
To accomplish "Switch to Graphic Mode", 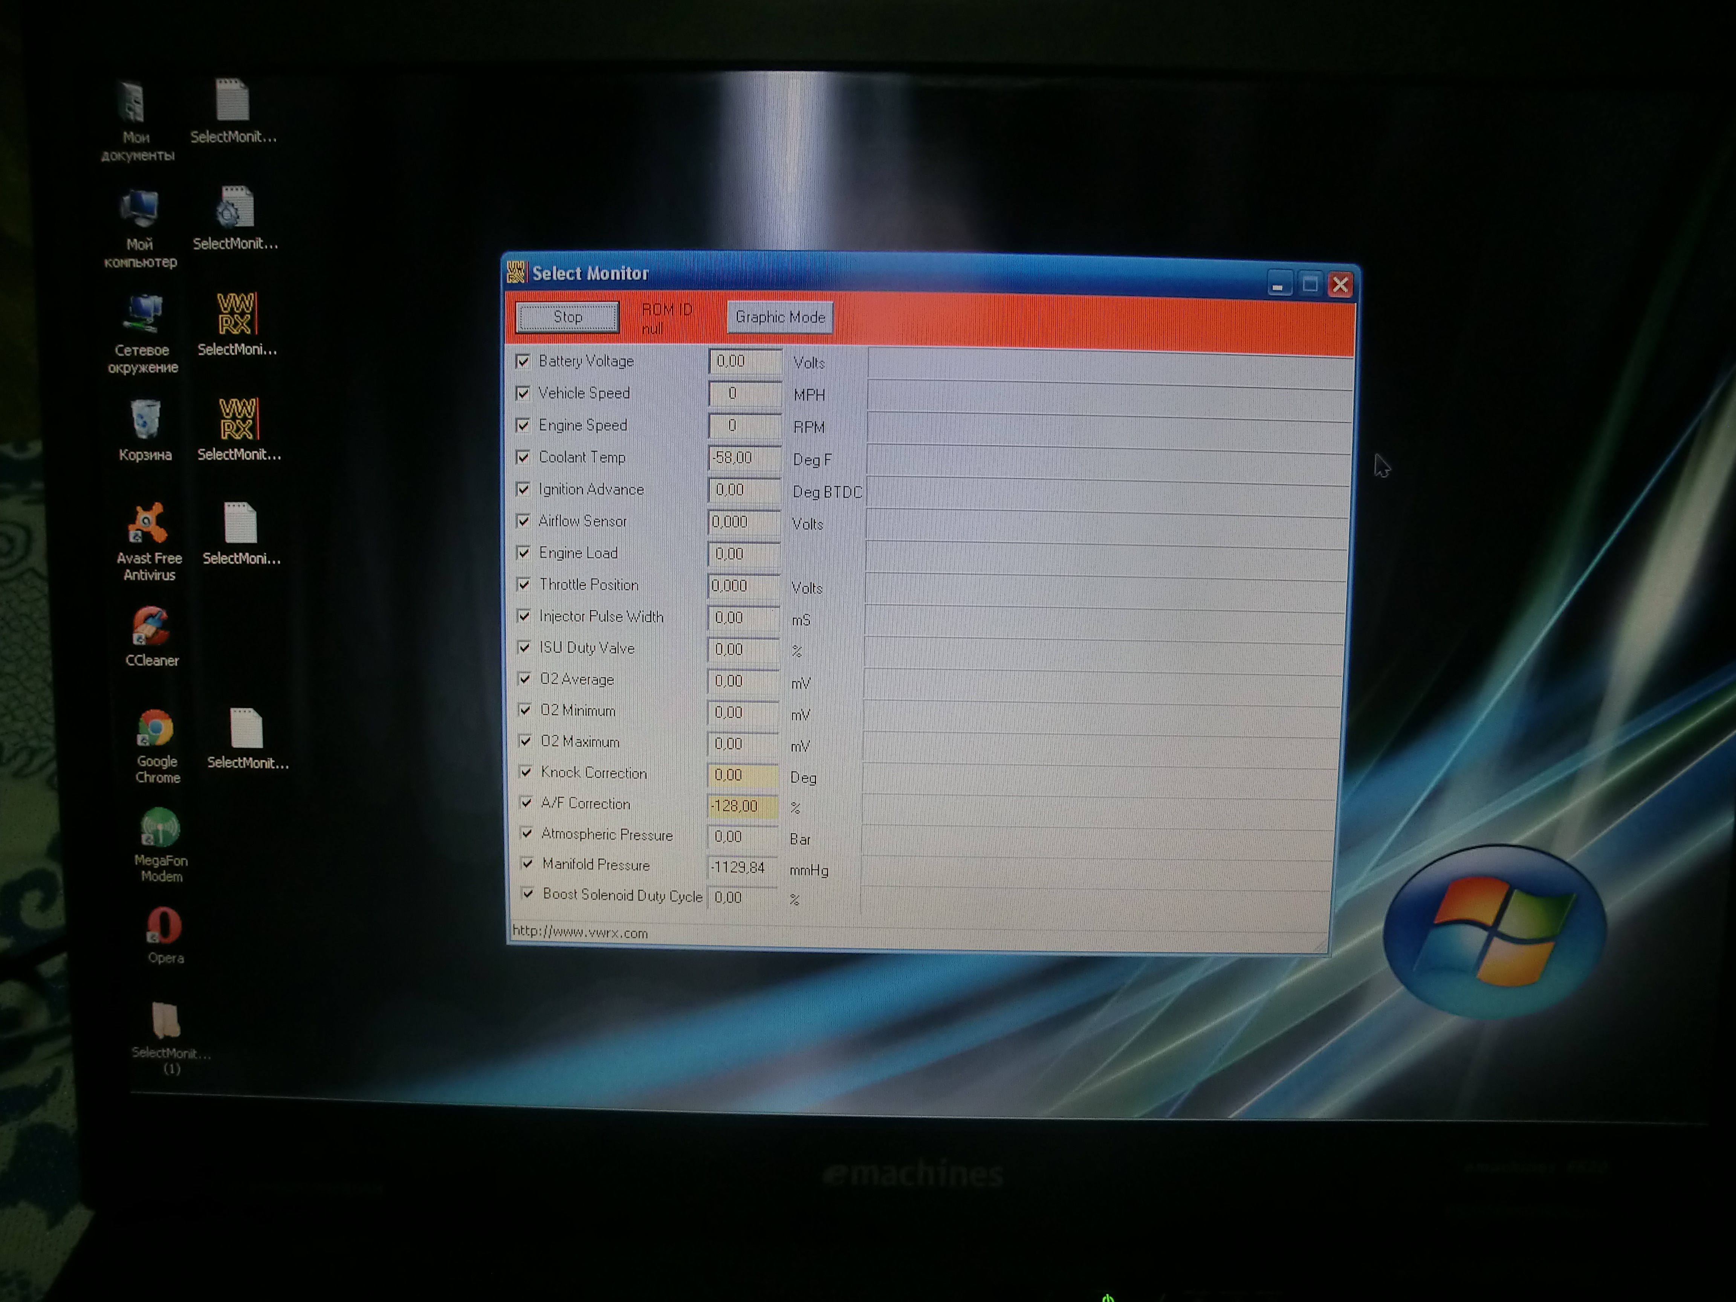I will (779, 317).
